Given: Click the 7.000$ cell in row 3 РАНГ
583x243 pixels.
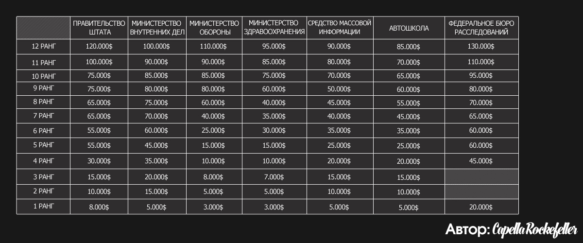Looking at the screenshot, I should click(274, 177).
